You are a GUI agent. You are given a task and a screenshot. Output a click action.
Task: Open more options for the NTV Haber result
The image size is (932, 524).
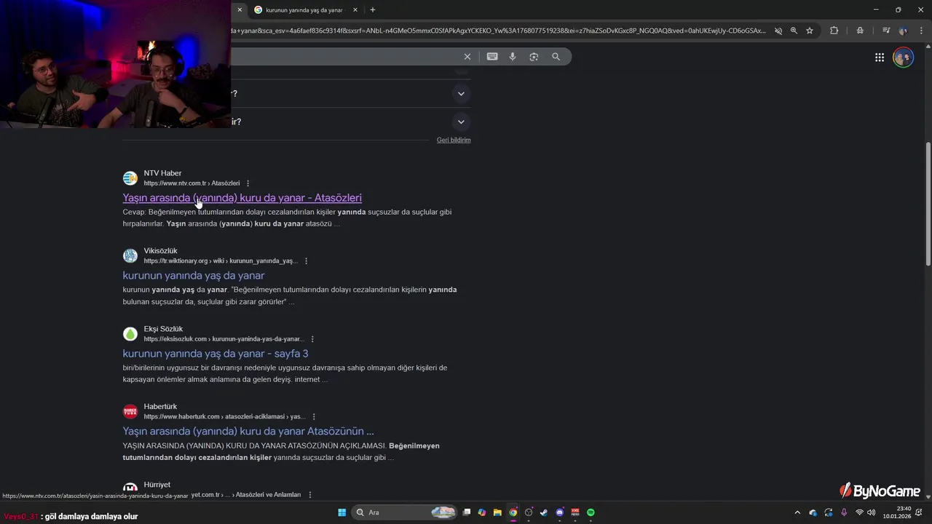point(248,183)
